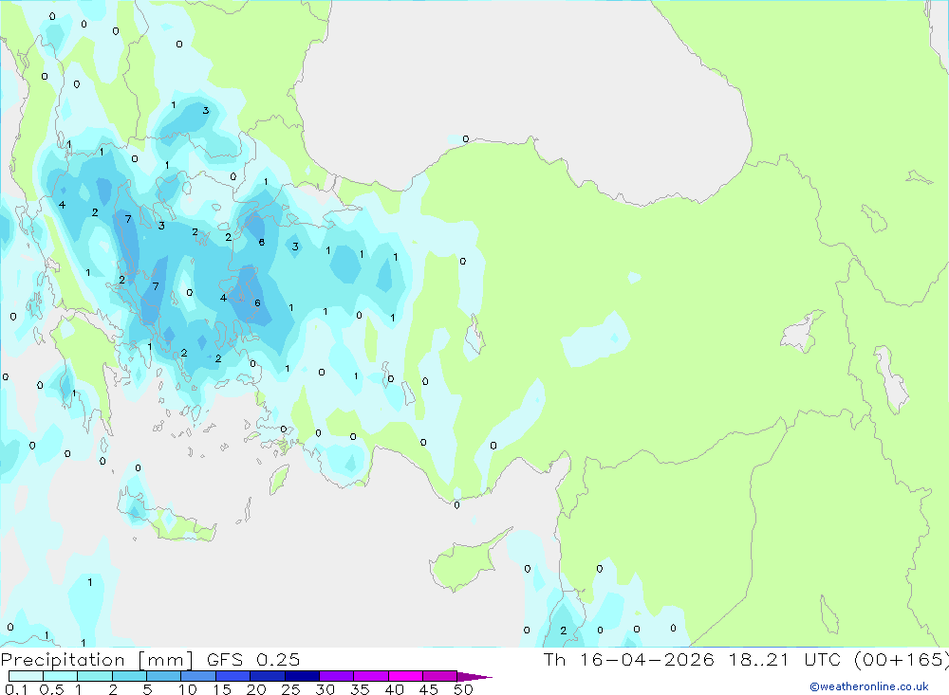Select the 1–2 mm legend color swatch

click(94, 676)
